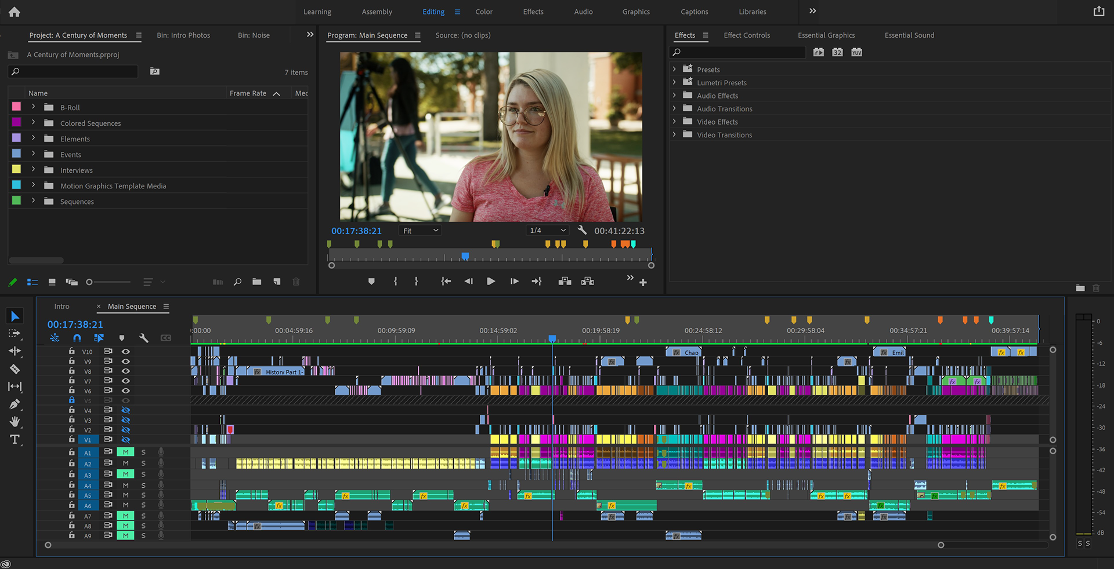Select the Type tool

coord(15,439)
